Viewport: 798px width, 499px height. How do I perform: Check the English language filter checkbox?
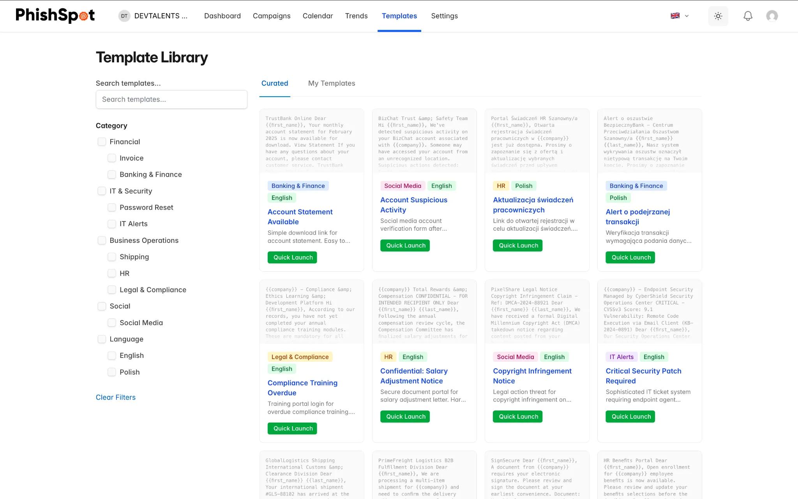(112, 356)
